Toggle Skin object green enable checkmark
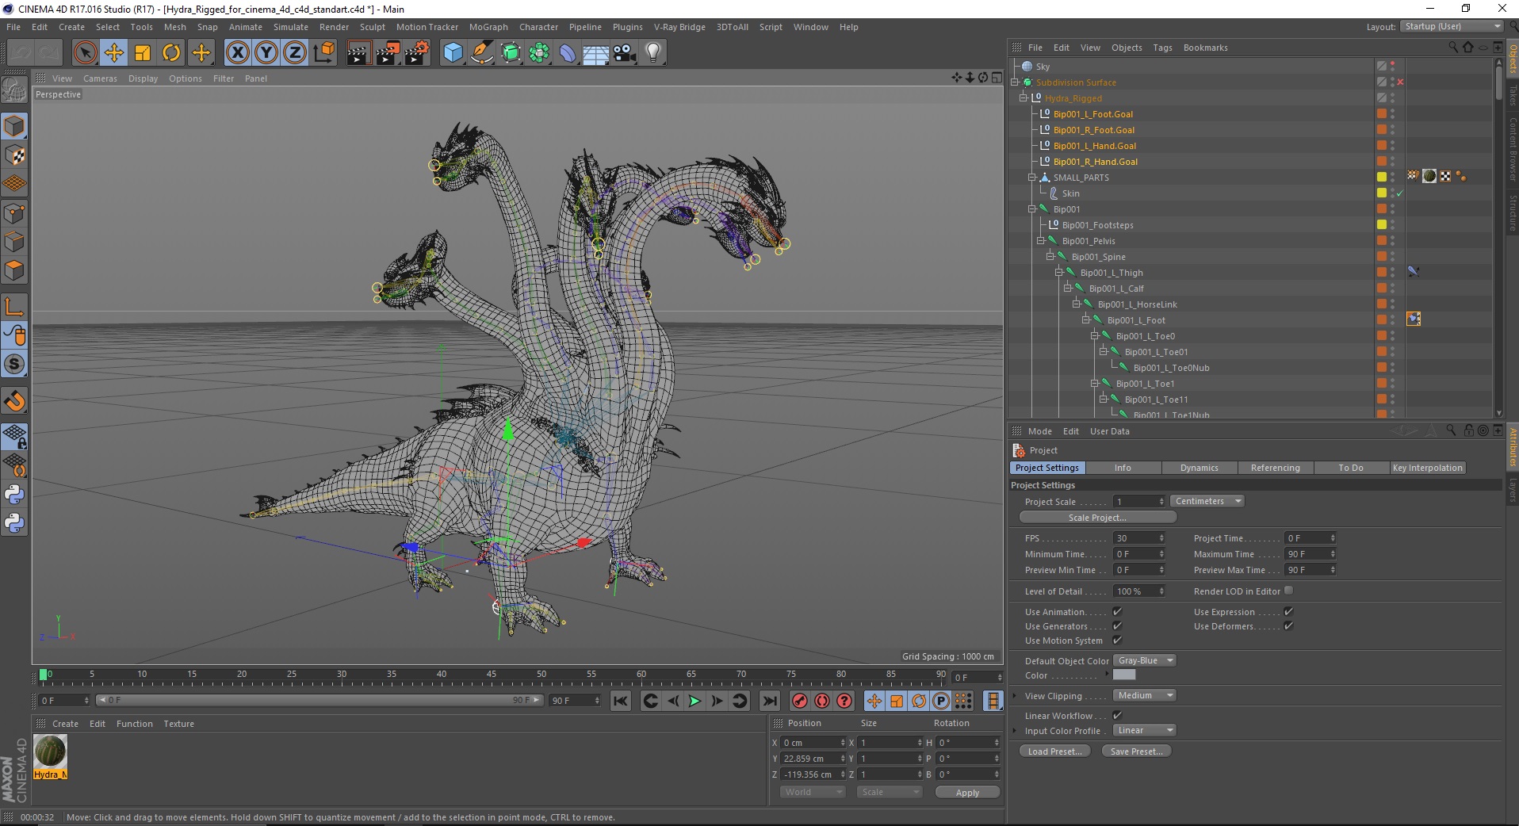This screenshot has width=1519, height=826. point(1400,193)
